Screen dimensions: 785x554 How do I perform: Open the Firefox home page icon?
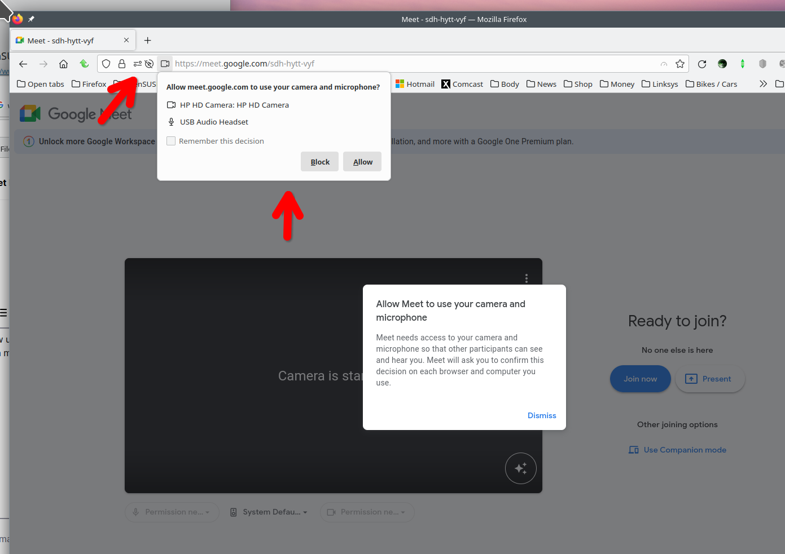pos(64,64)
